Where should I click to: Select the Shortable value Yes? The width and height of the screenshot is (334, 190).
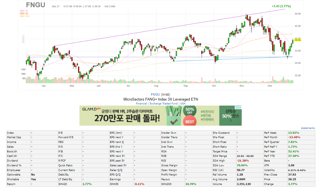[x=33, y=179]
